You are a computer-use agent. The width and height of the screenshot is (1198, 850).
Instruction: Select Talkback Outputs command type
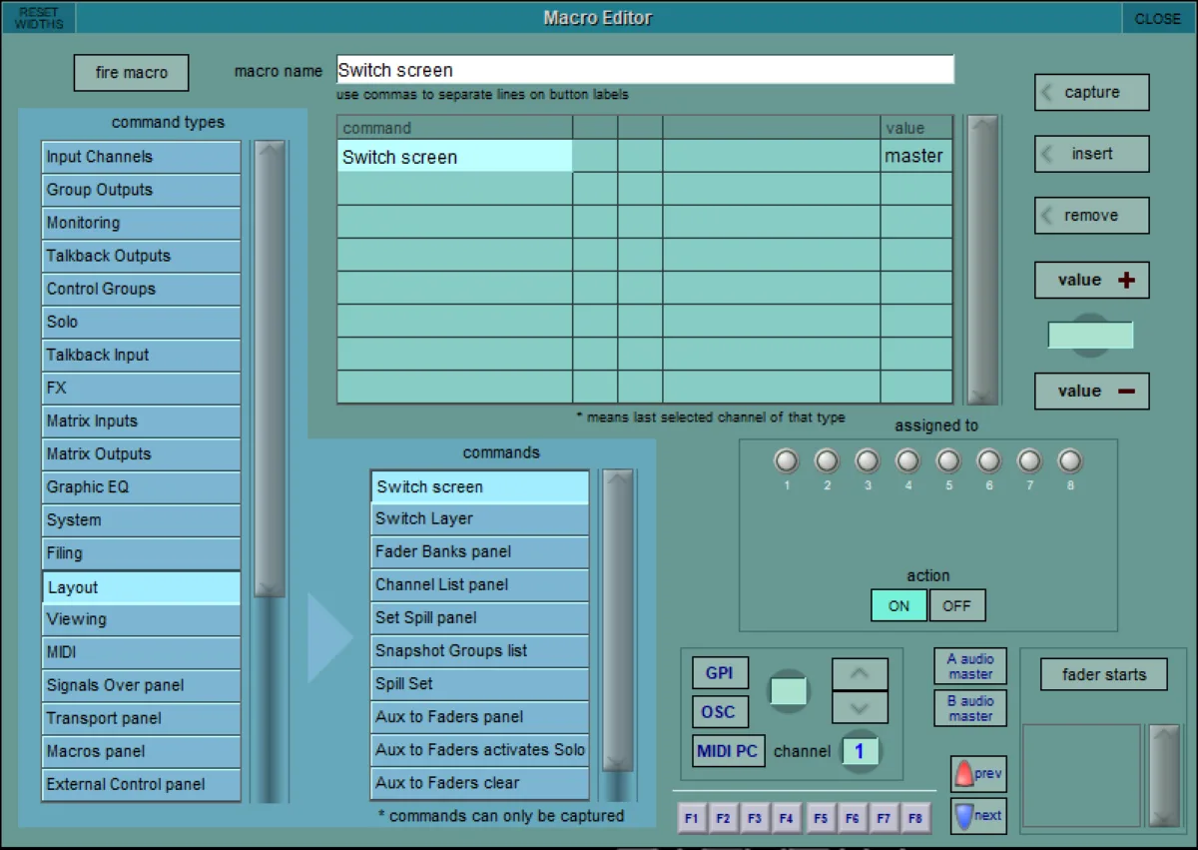(141, 256)
